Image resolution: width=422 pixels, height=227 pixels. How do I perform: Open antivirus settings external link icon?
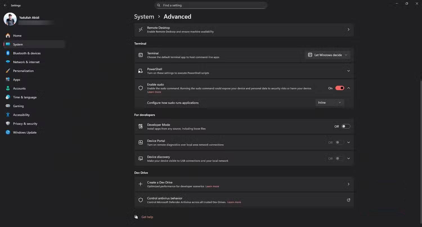[x=349, y=200]
